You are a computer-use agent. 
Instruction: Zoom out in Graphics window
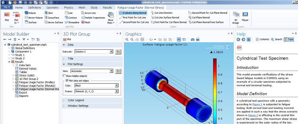coord(132,39)
